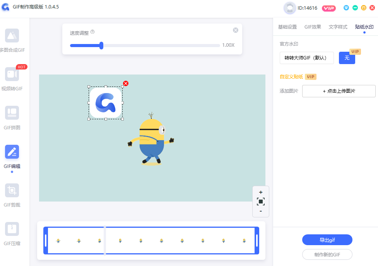
Task: Select the 无 watermark option
Action: (347, 58)
